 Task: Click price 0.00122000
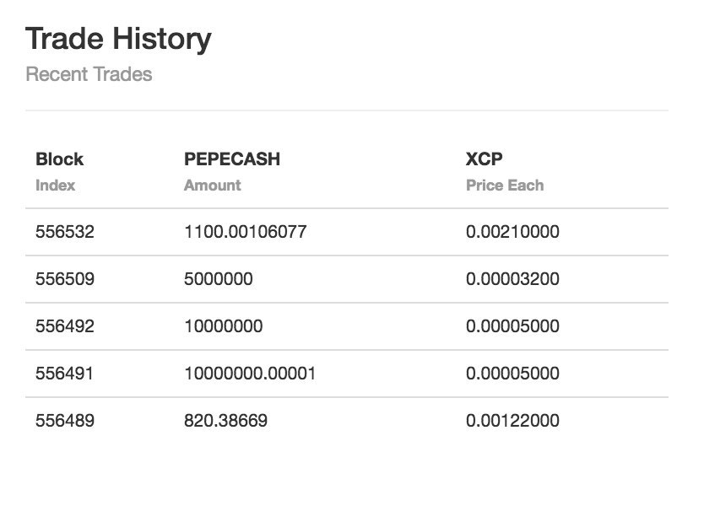coord(512,421)
